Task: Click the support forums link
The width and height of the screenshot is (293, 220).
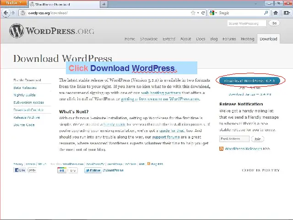Action: (x=166, y=137)
